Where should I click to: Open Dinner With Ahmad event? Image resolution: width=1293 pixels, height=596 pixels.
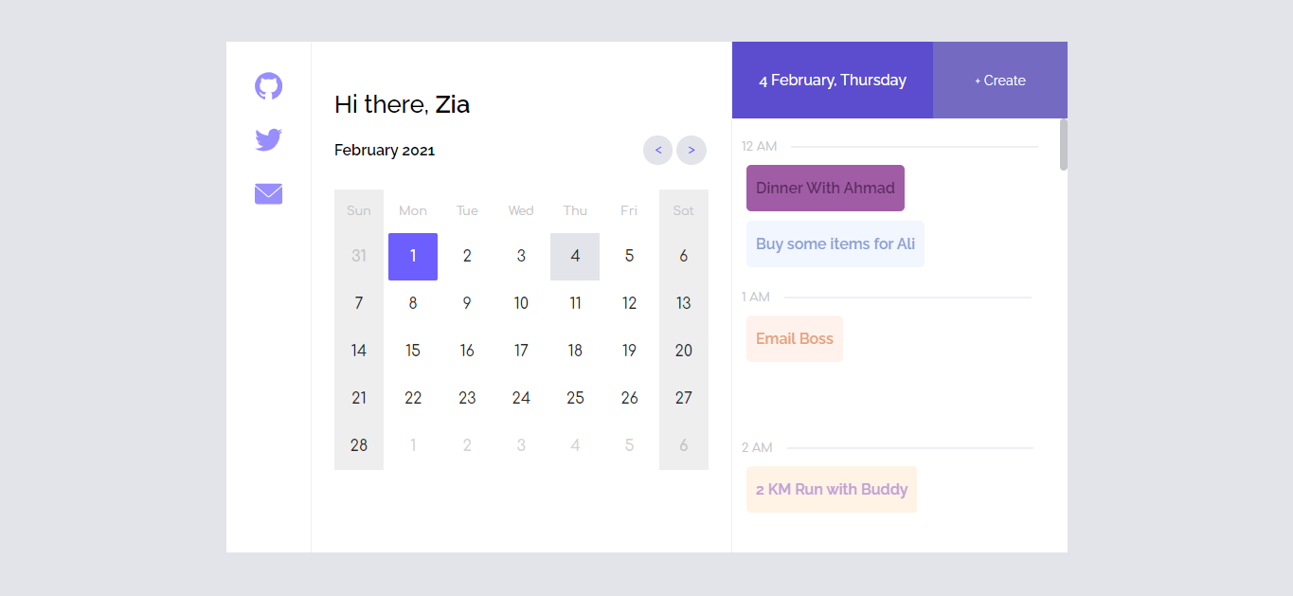pos(825,188)
